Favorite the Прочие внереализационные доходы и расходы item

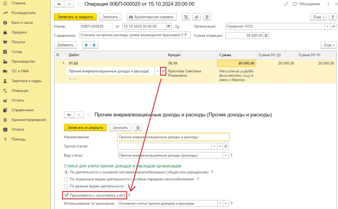pyautogui.click(x=89, y=115)
